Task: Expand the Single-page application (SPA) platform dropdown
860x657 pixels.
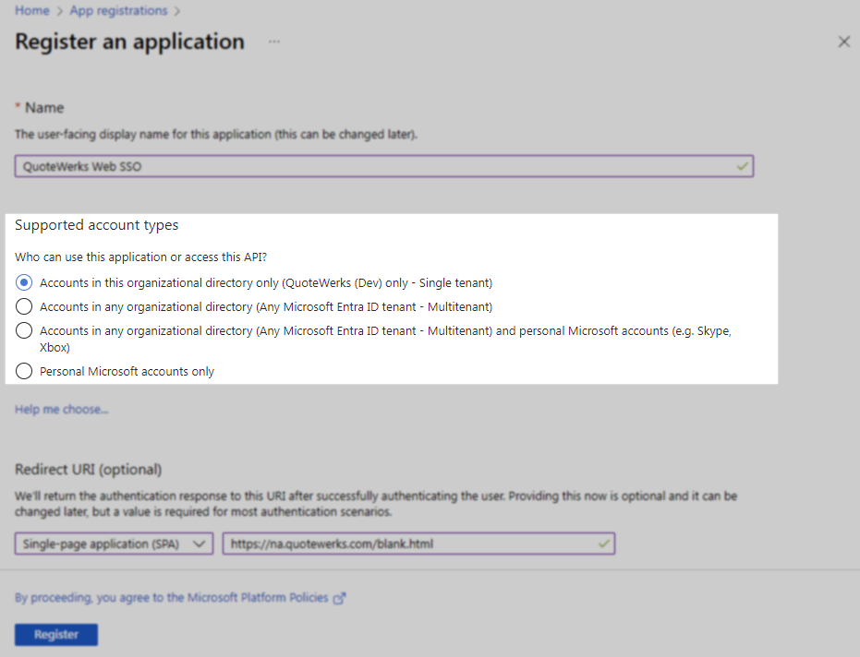Action: pos(114,544)
